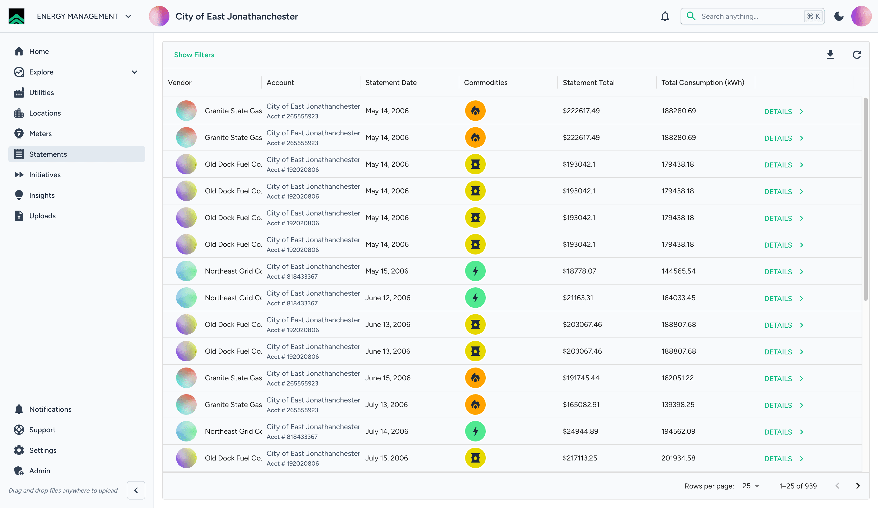Expand the Explore menu chevron
Screen dimensions: 878x508
click(135, 72)
